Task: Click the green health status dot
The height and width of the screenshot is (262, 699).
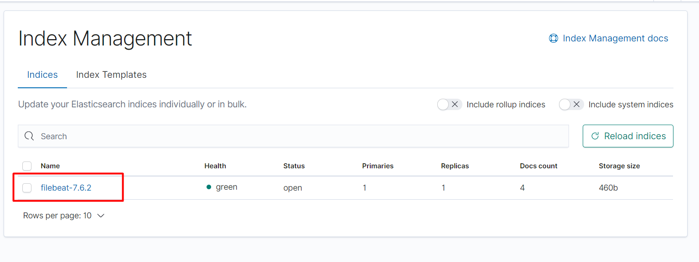Action: tap(209, 187)
